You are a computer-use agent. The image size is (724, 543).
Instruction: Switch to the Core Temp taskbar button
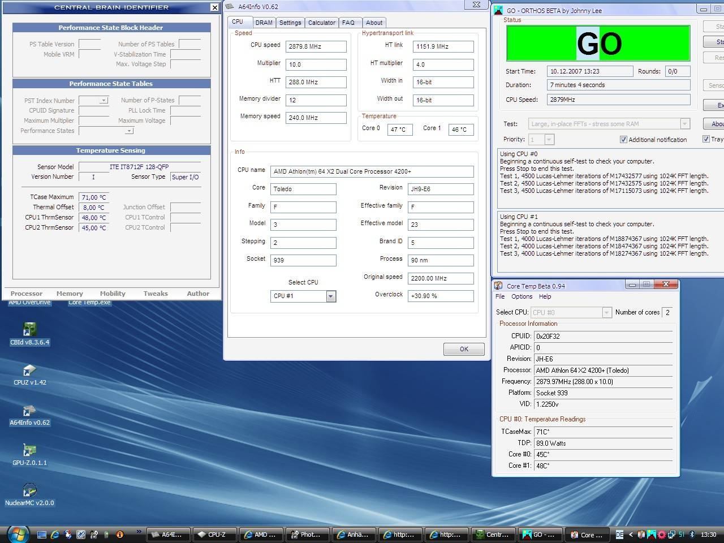tap(587, 535)
